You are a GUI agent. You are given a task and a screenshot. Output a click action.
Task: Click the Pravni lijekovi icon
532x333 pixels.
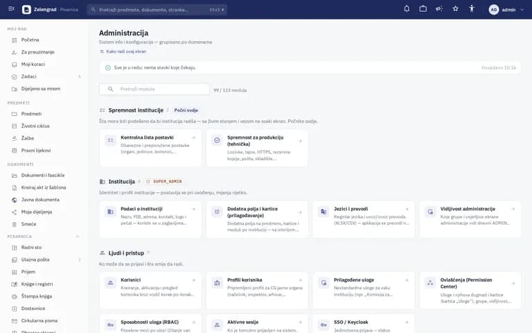15,151
